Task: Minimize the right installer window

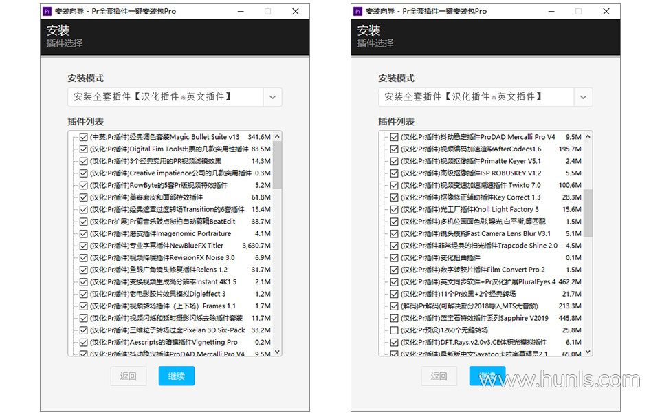Action: pyautogui.click(x=551, y=12)
